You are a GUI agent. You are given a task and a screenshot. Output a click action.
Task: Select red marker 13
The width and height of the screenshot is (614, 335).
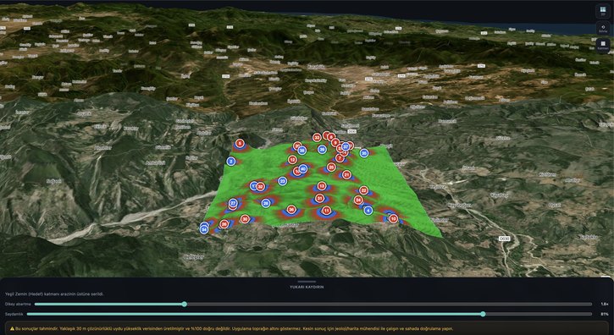pyautogui.click(x=322, y=186)
